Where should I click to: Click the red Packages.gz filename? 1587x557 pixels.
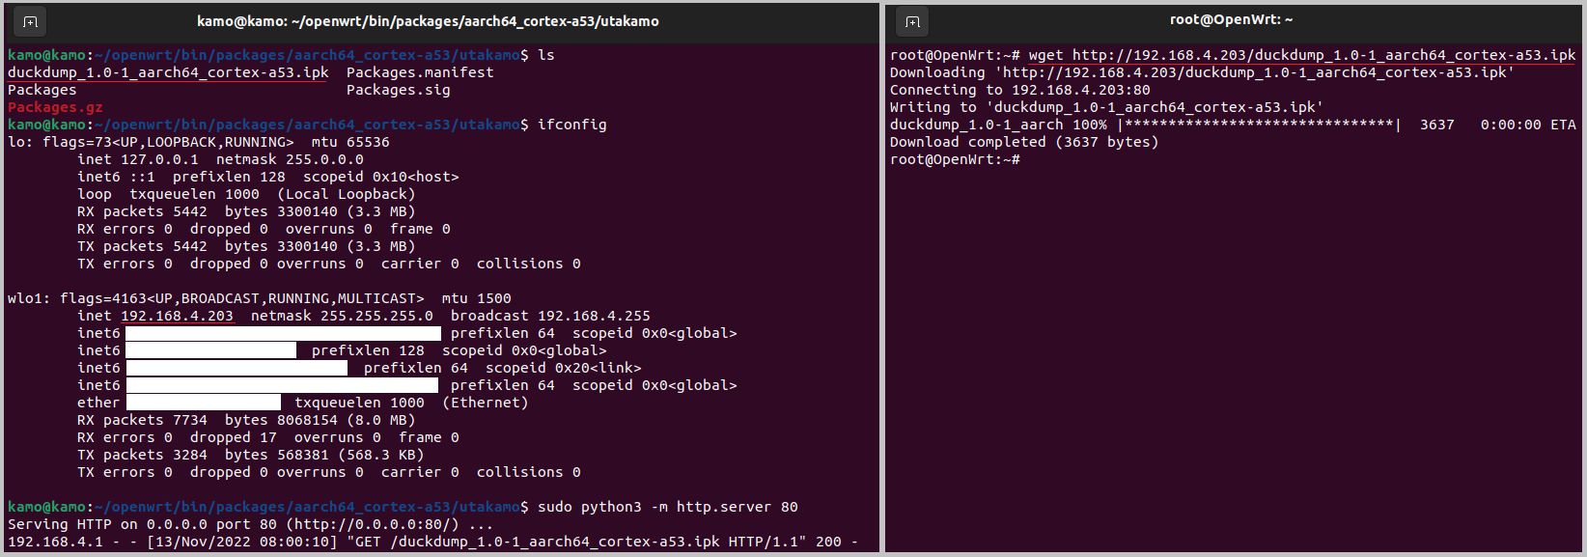click(x=55, y=107)
